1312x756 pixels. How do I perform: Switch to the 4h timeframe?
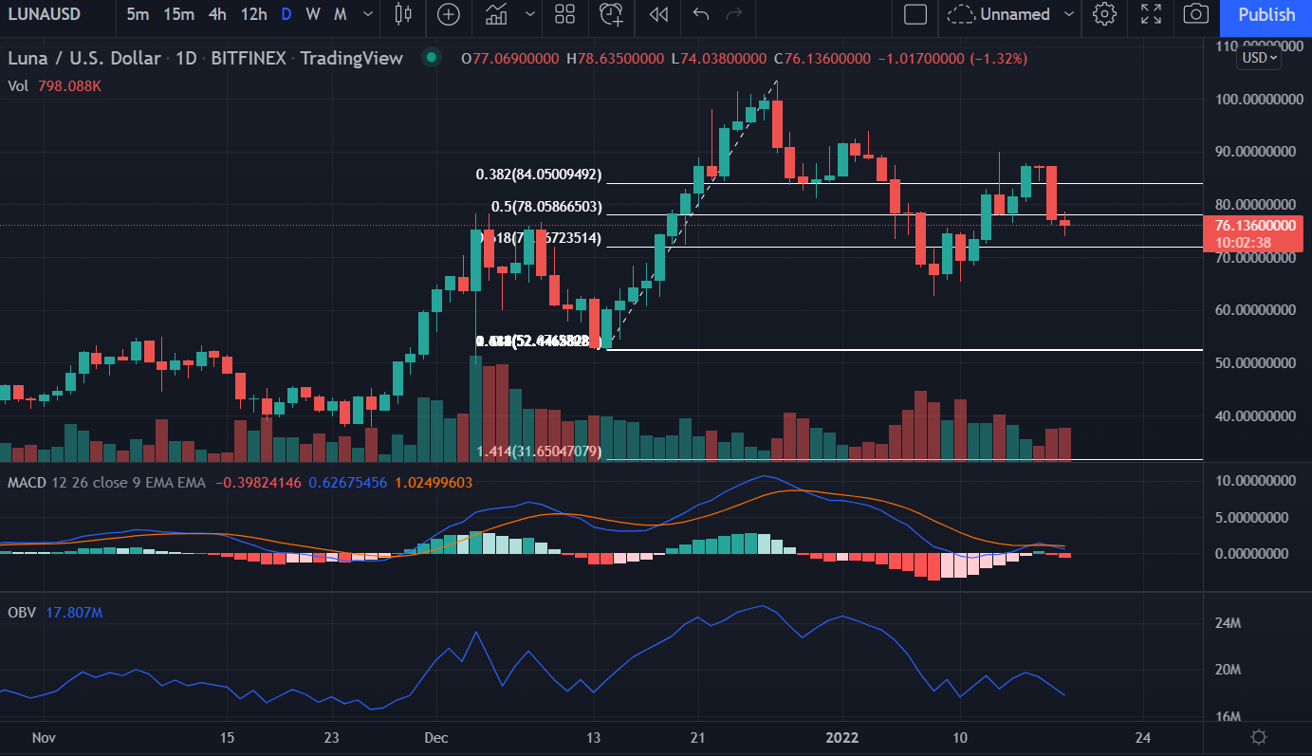pos(217,14)
